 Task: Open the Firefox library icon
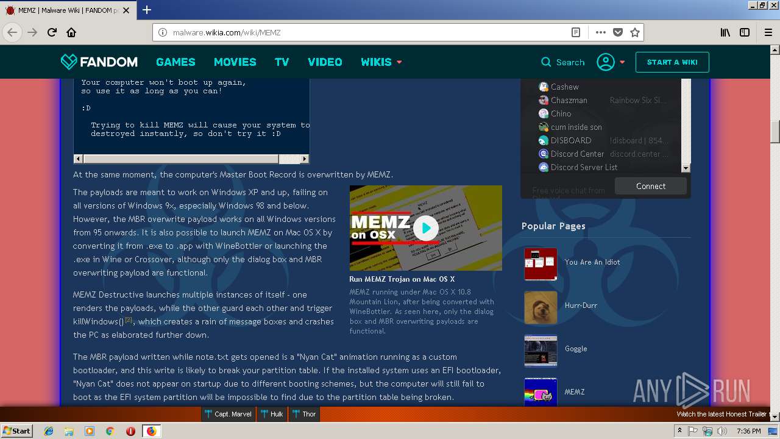pos(725,32)
